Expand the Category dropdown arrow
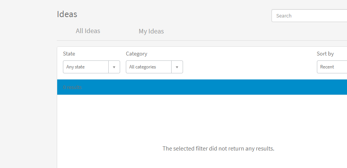 click(177, 67)
